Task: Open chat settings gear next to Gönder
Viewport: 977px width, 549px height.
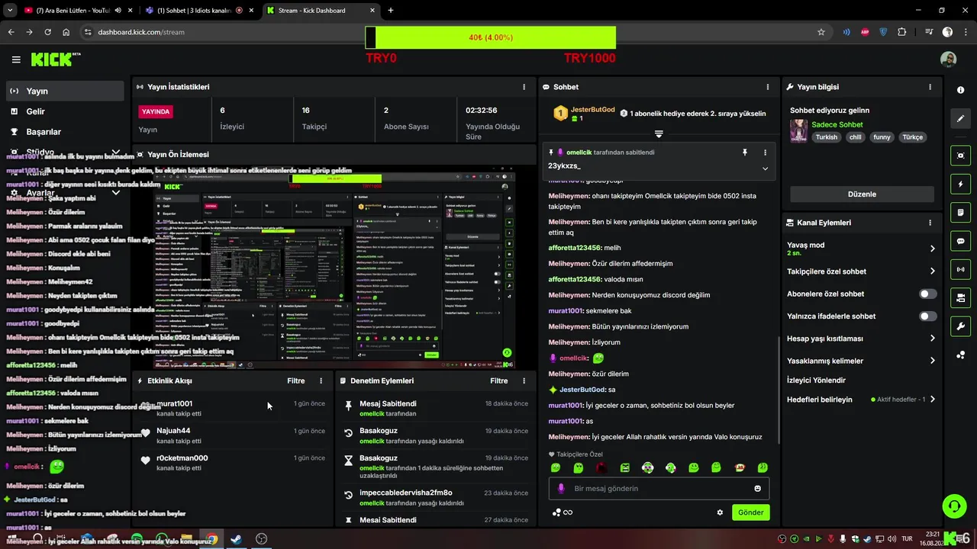Action: [x=720, y=512]
